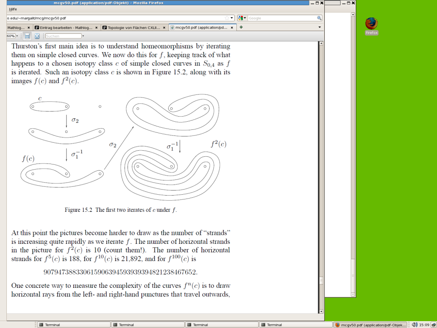Screen dimensions: 437x328
Task: Expand the URL bar history dropdown
Action: click(x=232, y=18)
